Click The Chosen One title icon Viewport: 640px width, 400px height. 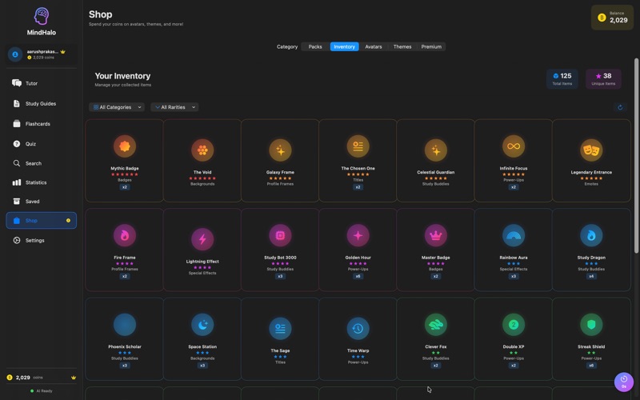tap(358, 146)
